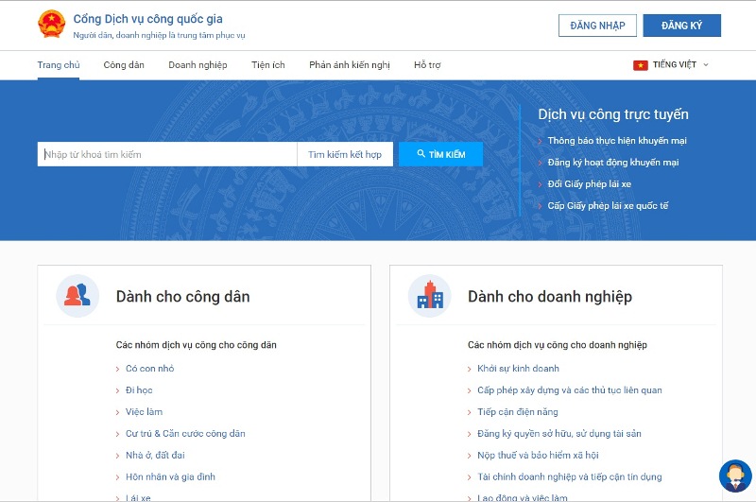The width and height of the screenshot is (756, 502).
Task: Open the Công dân menu
Action: tap(124, 65)
